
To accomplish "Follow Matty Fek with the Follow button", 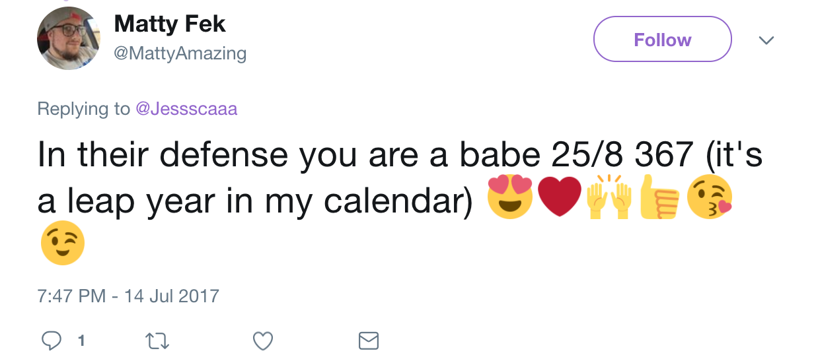I will point(663,40).
